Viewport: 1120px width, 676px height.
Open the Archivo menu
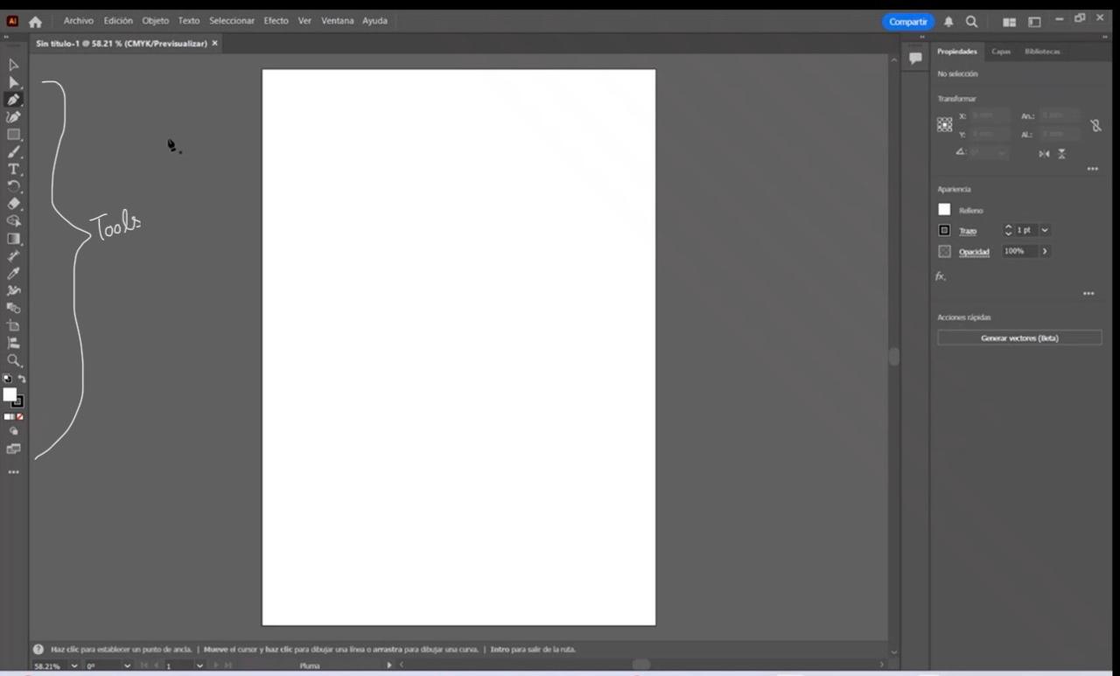78,21
